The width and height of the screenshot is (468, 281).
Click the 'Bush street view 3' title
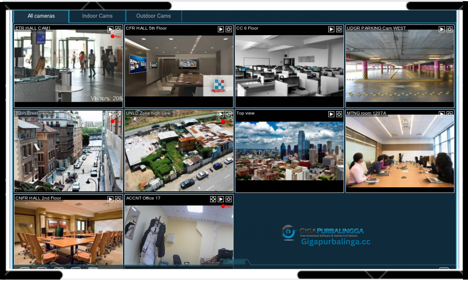pyautogui.click(x=34, y=113)
